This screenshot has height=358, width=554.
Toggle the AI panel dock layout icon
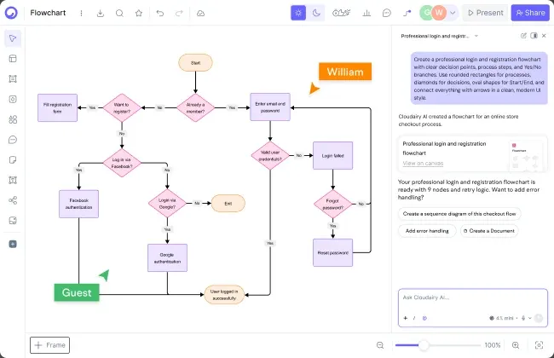pyautogui.click(x=534, y=36)
